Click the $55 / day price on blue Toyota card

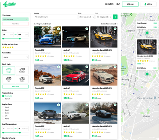(x=39, y=60)
